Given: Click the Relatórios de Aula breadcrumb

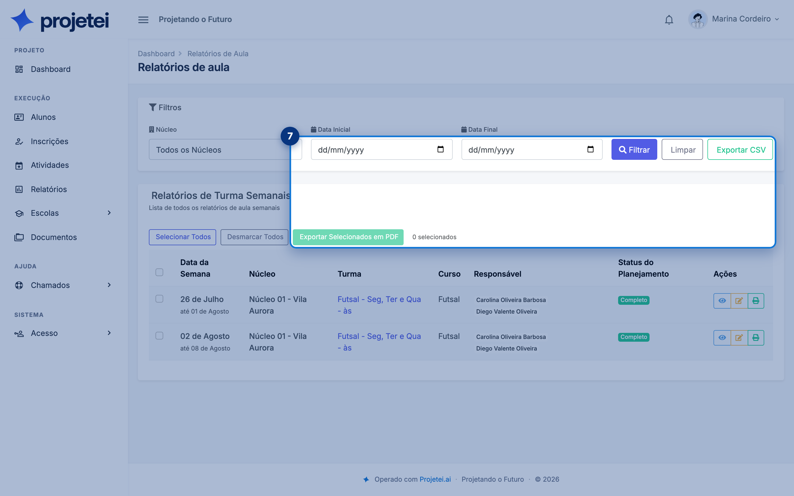Looking at the screenshot, I should 218,53.
